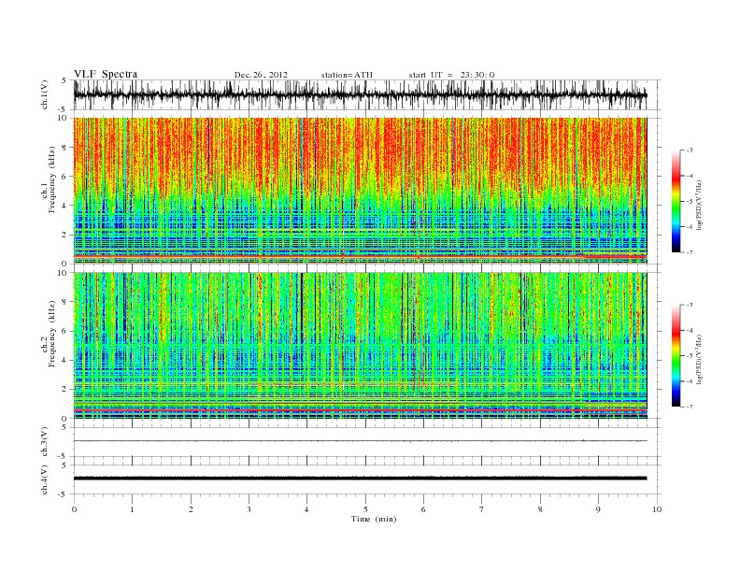Click the "VLF Spectra" title text
The width and height of the screenshot is (740, 572).
point(106,74)
